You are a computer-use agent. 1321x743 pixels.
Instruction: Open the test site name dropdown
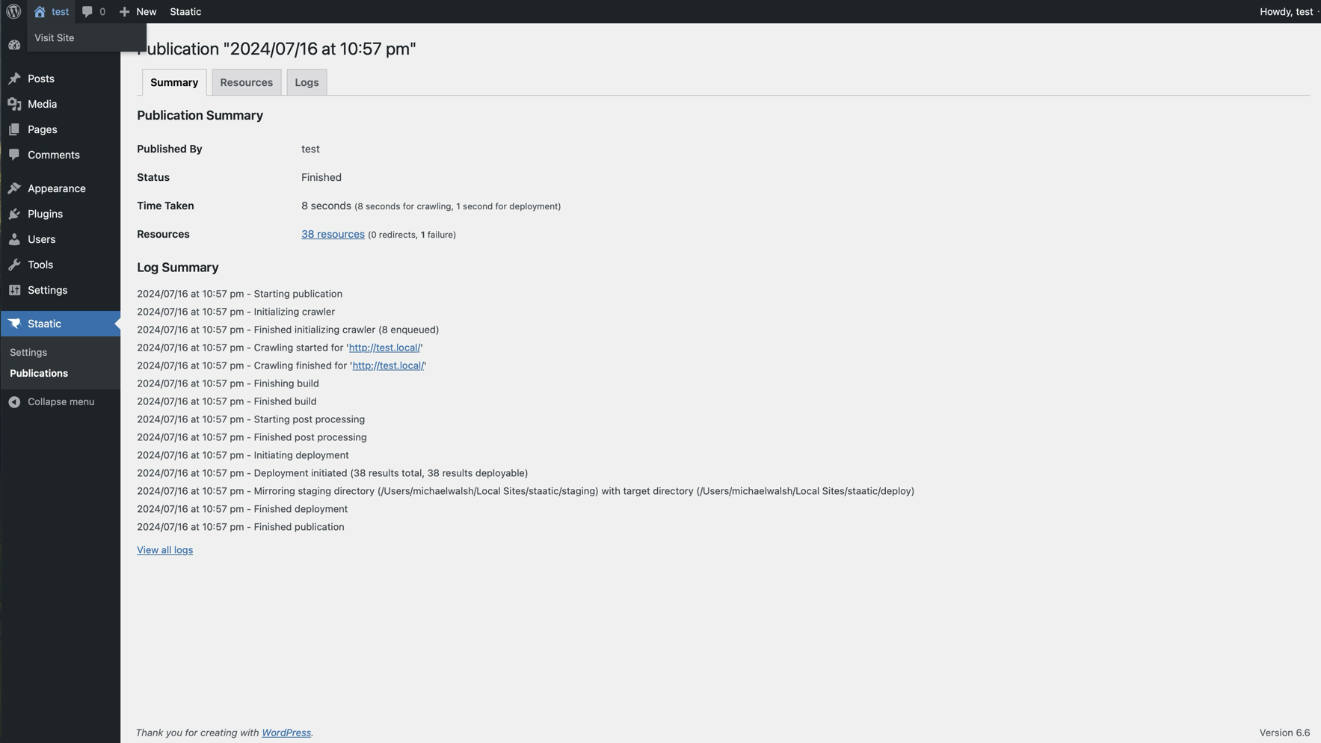click(52, 11)
